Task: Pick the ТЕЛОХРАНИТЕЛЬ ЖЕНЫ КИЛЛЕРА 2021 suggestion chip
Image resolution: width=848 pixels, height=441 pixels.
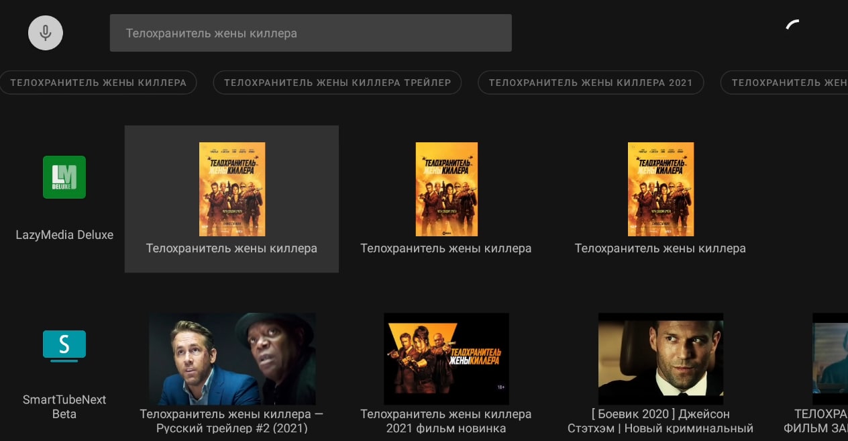Action: click(x=590, y=83)
